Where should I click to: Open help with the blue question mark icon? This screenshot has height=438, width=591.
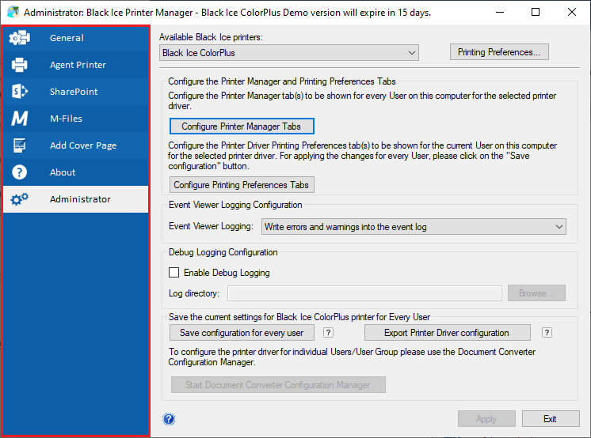[x=169, y=419]
